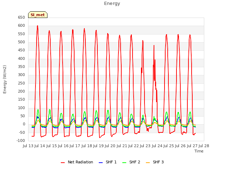Click the Jul 18 x-axis tick label
This screenshot has width=225, height=169.
coord(87,146)
